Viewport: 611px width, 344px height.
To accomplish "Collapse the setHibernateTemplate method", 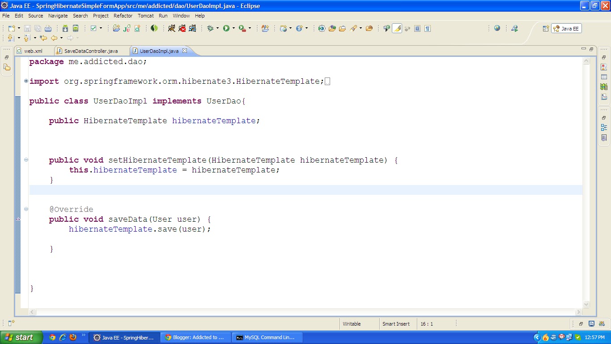I will coord(26,159).
